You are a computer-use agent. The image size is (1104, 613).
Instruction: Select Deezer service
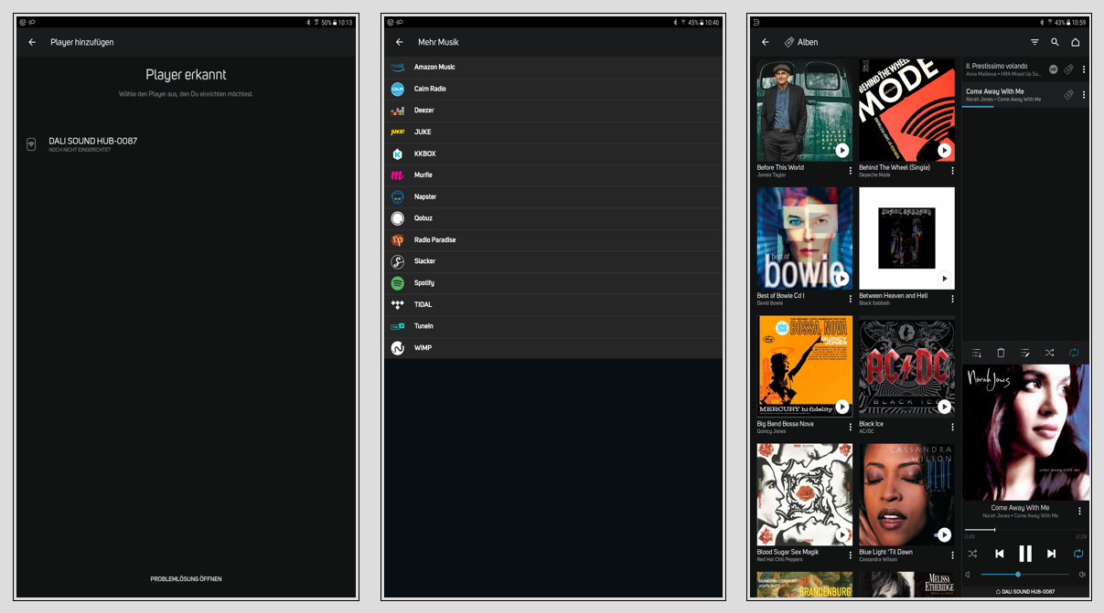(553, 111)
